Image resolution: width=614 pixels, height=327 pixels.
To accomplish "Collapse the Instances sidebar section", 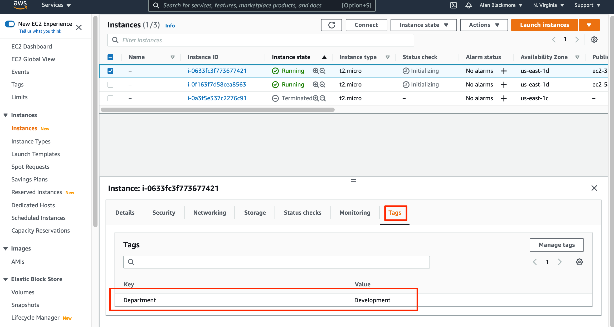I will tap(6, 115).
